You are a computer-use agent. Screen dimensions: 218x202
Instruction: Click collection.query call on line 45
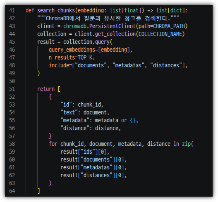coord(86,42)
